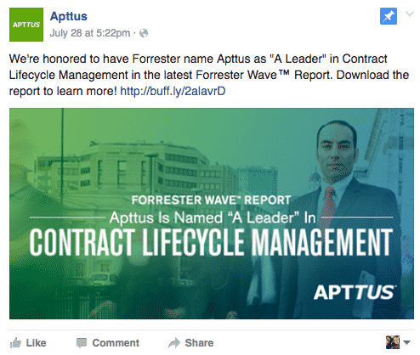Click the curved arrow Share icon
Viewport: 420px width, 355px height.
[x=174, y=343]
